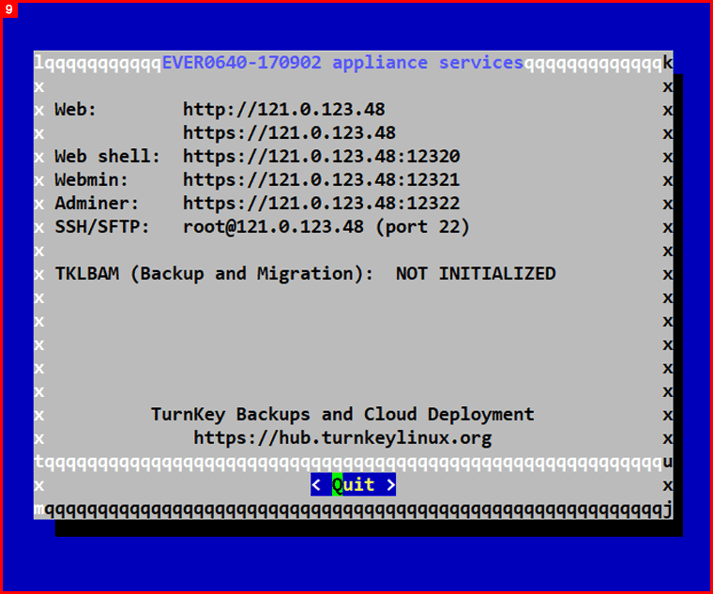Open Web shell URL on port 12320
This screenshot has width=713, height=594.
pyautogui.click(x=321, y=157)
